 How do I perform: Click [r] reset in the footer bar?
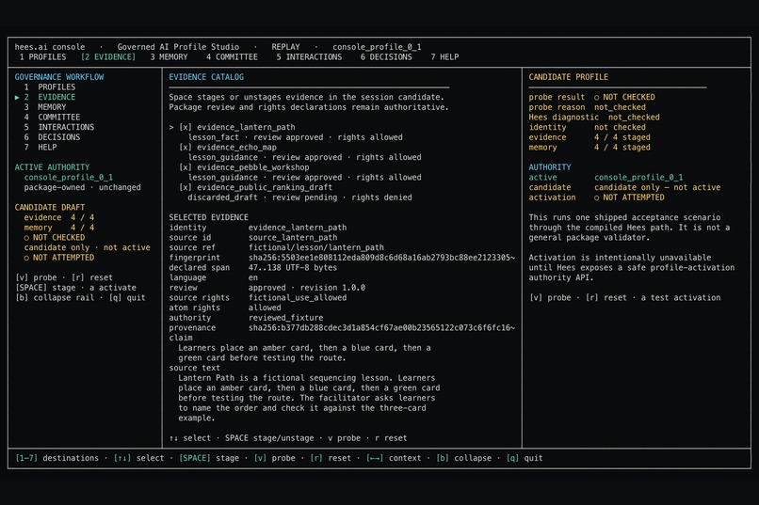coord(331,458)
